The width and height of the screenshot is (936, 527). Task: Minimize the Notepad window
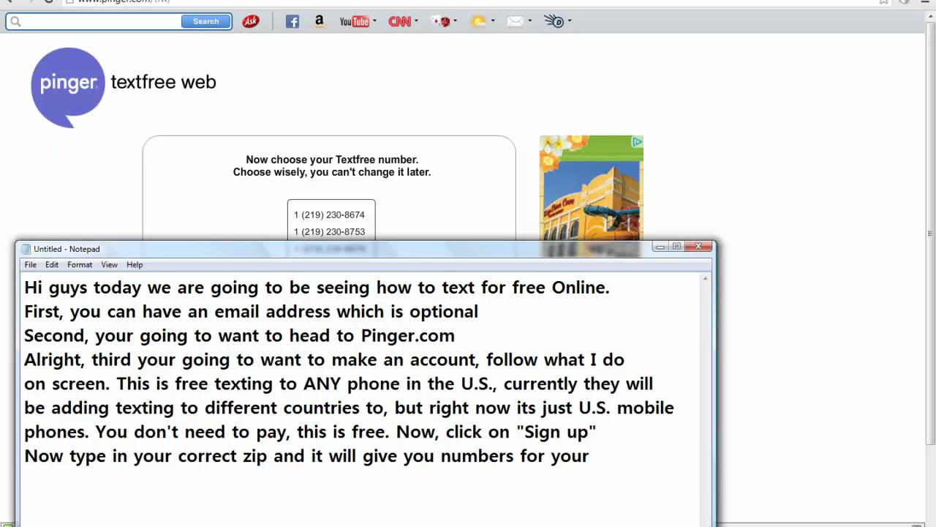(x=660, y=247)
